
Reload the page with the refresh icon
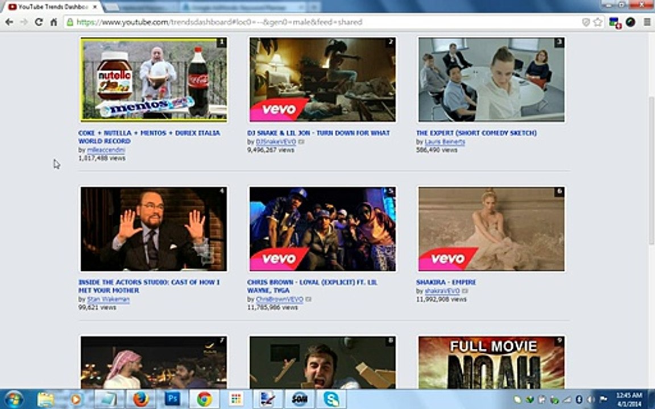[x=39, y=22]
